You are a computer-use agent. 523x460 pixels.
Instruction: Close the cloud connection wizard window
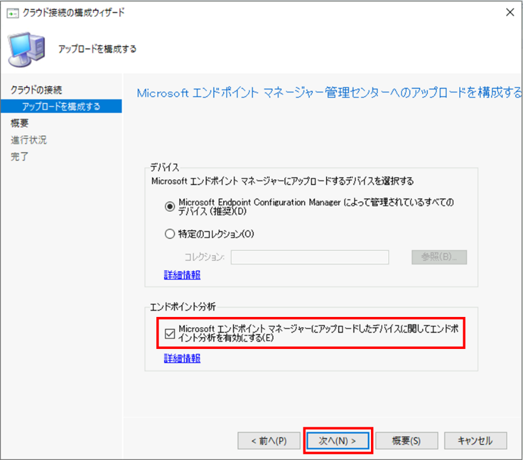pyautogui.click(x=510, y=12)
